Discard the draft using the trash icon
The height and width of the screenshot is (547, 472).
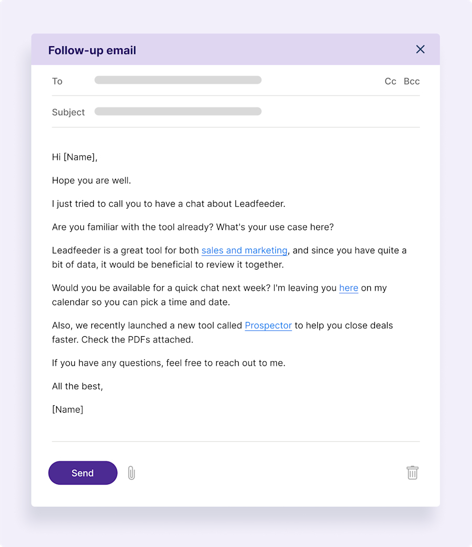[x=412, y=473]
